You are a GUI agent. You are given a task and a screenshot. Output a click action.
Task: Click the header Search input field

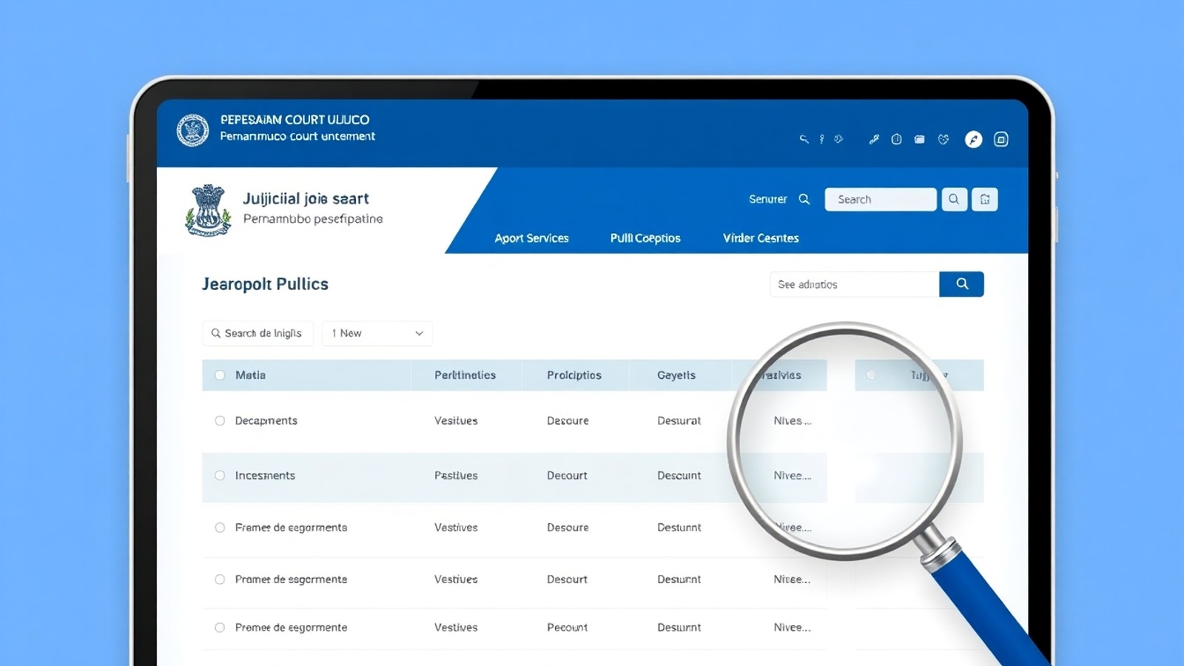coord(881,199)
